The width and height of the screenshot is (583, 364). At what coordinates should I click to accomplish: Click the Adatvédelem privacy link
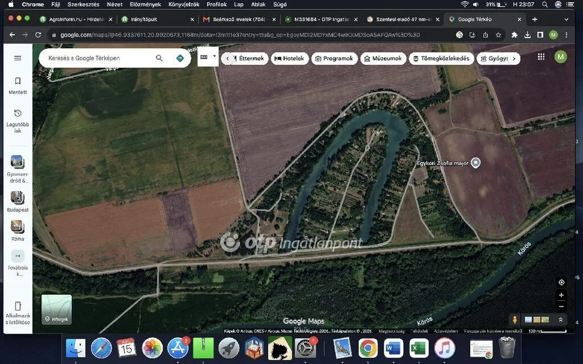[446, 331]
